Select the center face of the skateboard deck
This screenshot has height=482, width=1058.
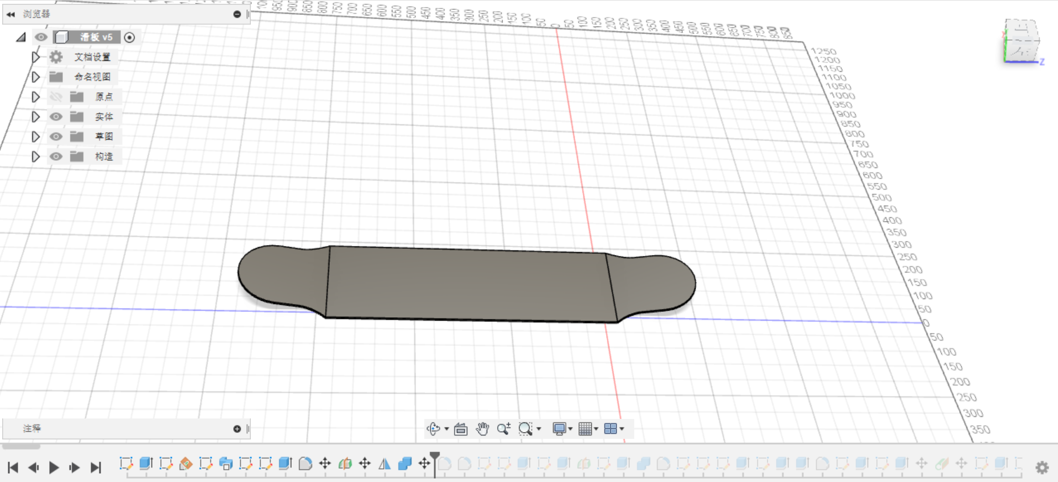point(470,284)
